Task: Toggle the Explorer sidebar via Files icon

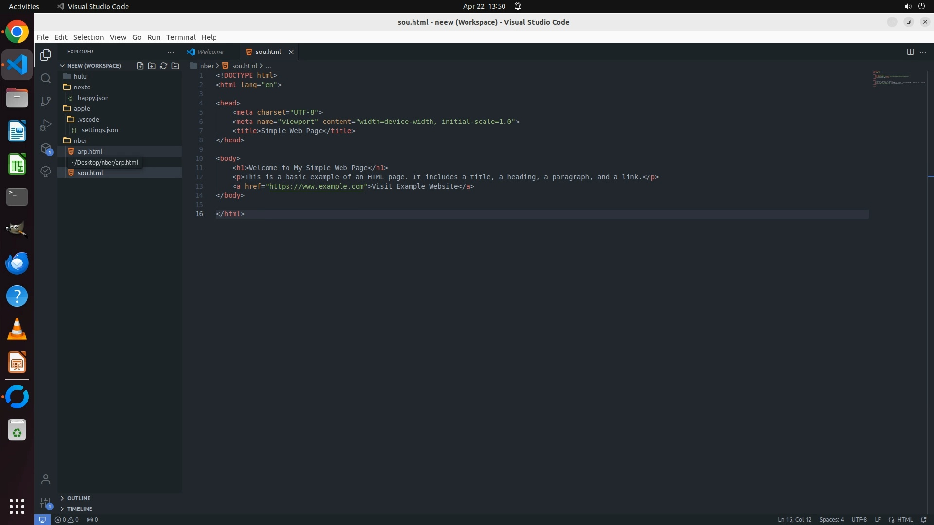Action: pyautogui.click(x=46, y=55)
